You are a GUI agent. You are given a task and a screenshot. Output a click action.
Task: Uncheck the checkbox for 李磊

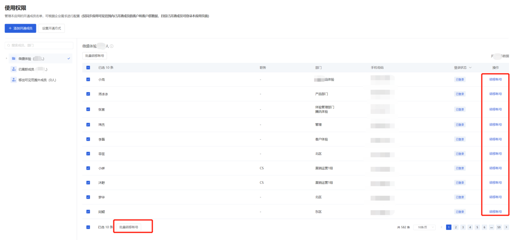point(88,139)
